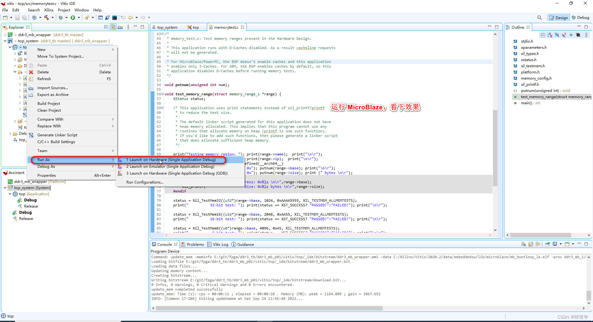Click editor vertical scrollbar thumb
The width and height of the screenshot is (593, 322).
coord(495,148)
